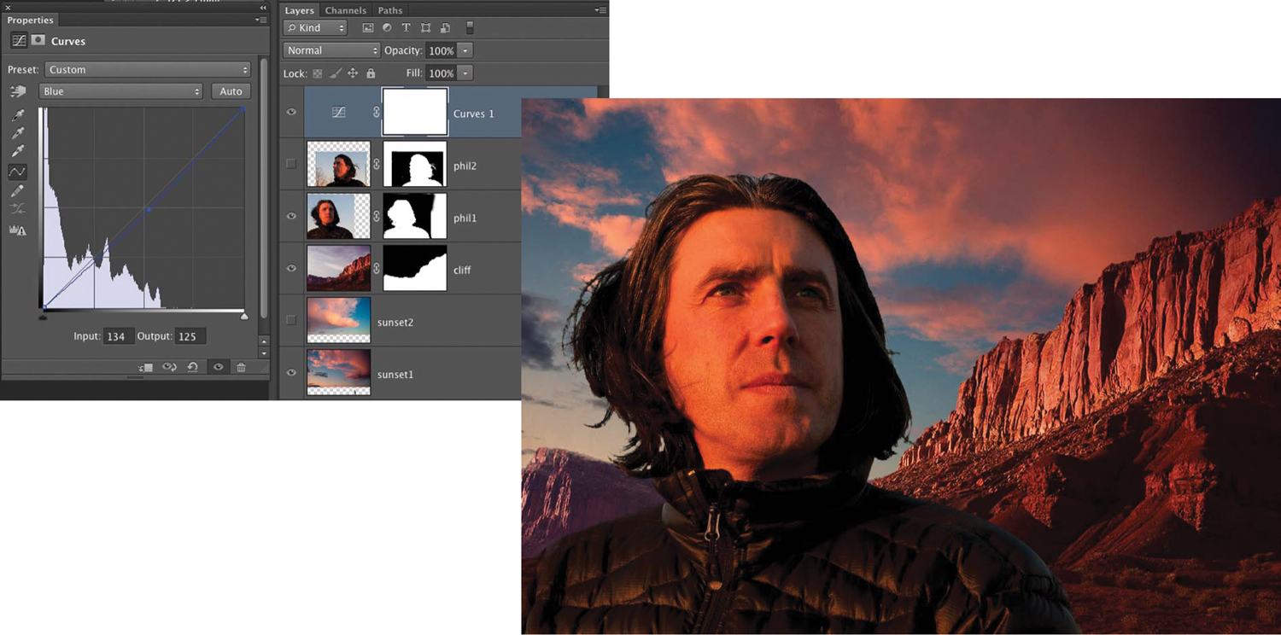Image resolution: width=1281 pixels, height=635 pixels.
Task: Click the lock all padlock icon
Action: click(371, 74)
